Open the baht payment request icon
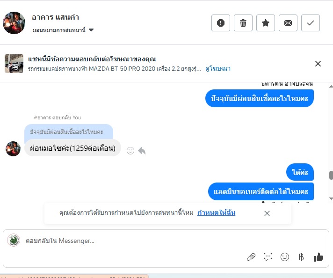The width and height of the screenshot is (333, 278). [301, 257]
